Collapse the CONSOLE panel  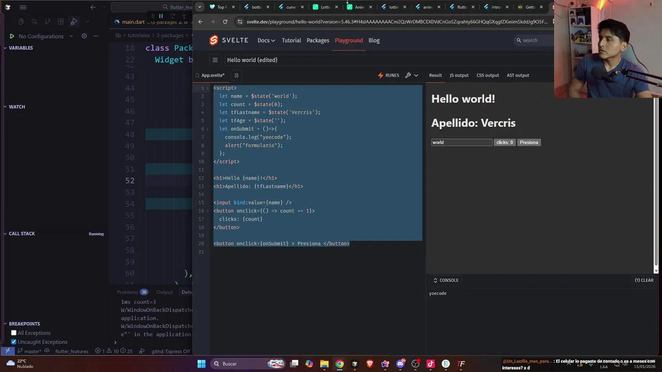pos(445,281)
